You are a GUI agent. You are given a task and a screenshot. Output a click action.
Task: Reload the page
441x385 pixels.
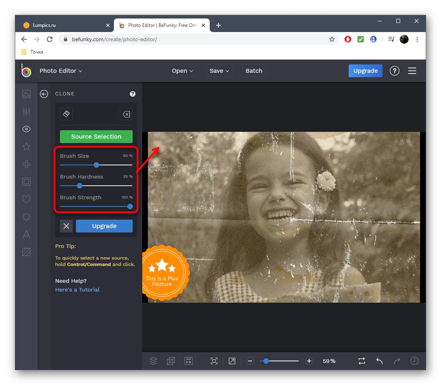[50, 39]
